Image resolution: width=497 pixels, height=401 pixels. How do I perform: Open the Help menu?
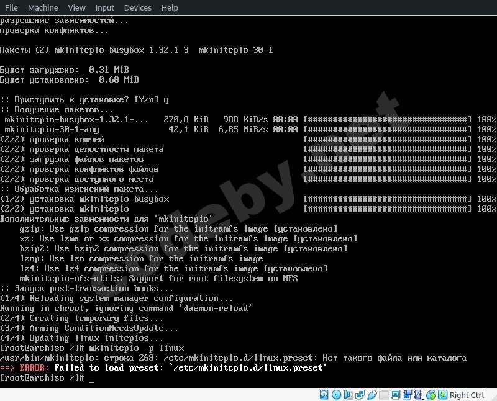coord(170,7)
